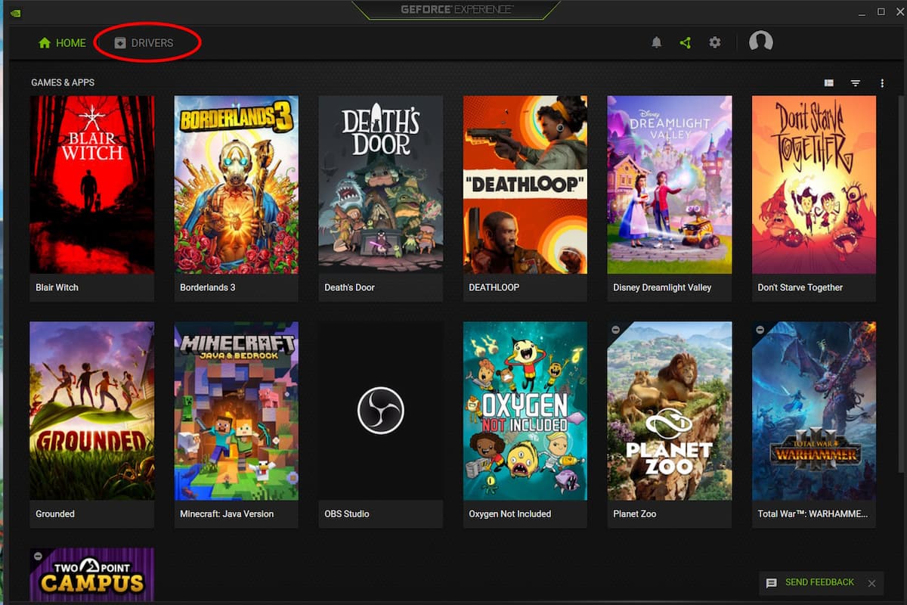Open the notifications bell
Screen dimensions: 907x605
[x=657, y=43]
